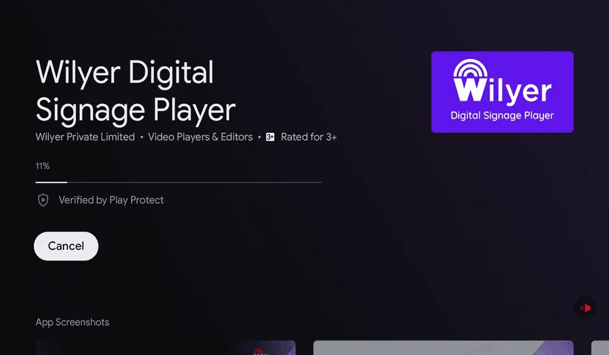Select the Wilyer Private Limited developer name

[85, 137]
